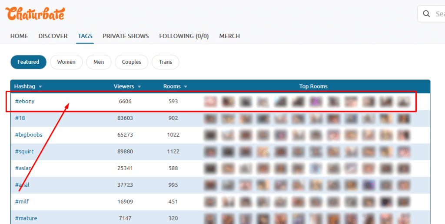
Task: Click the rooms count 593
Action: coord(173,101)
